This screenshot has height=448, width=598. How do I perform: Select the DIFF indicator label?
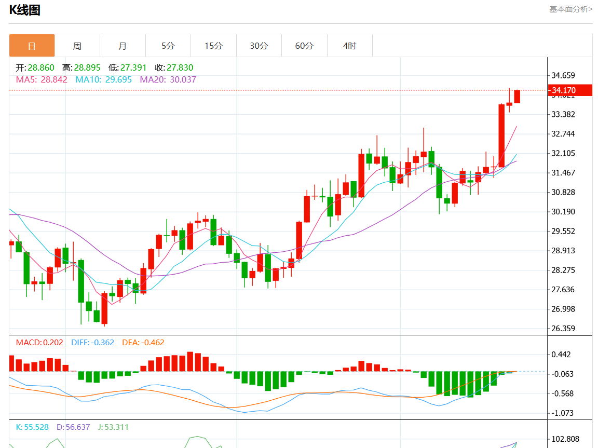[x=92, y=343]
